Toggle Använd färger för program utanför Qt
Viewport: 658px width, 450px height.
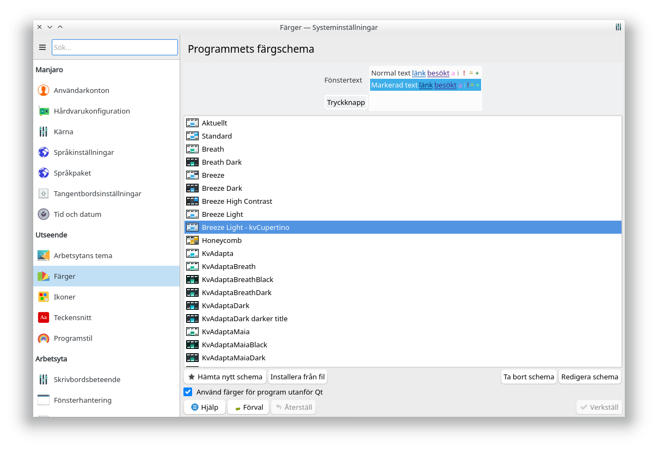click(x=188, y=392)
